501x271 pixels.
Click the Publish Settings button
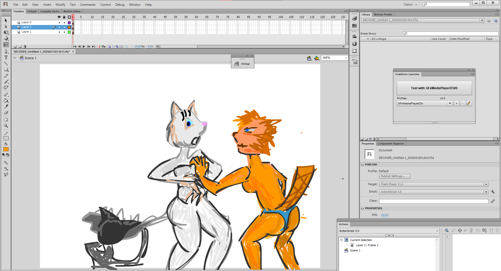394,176
